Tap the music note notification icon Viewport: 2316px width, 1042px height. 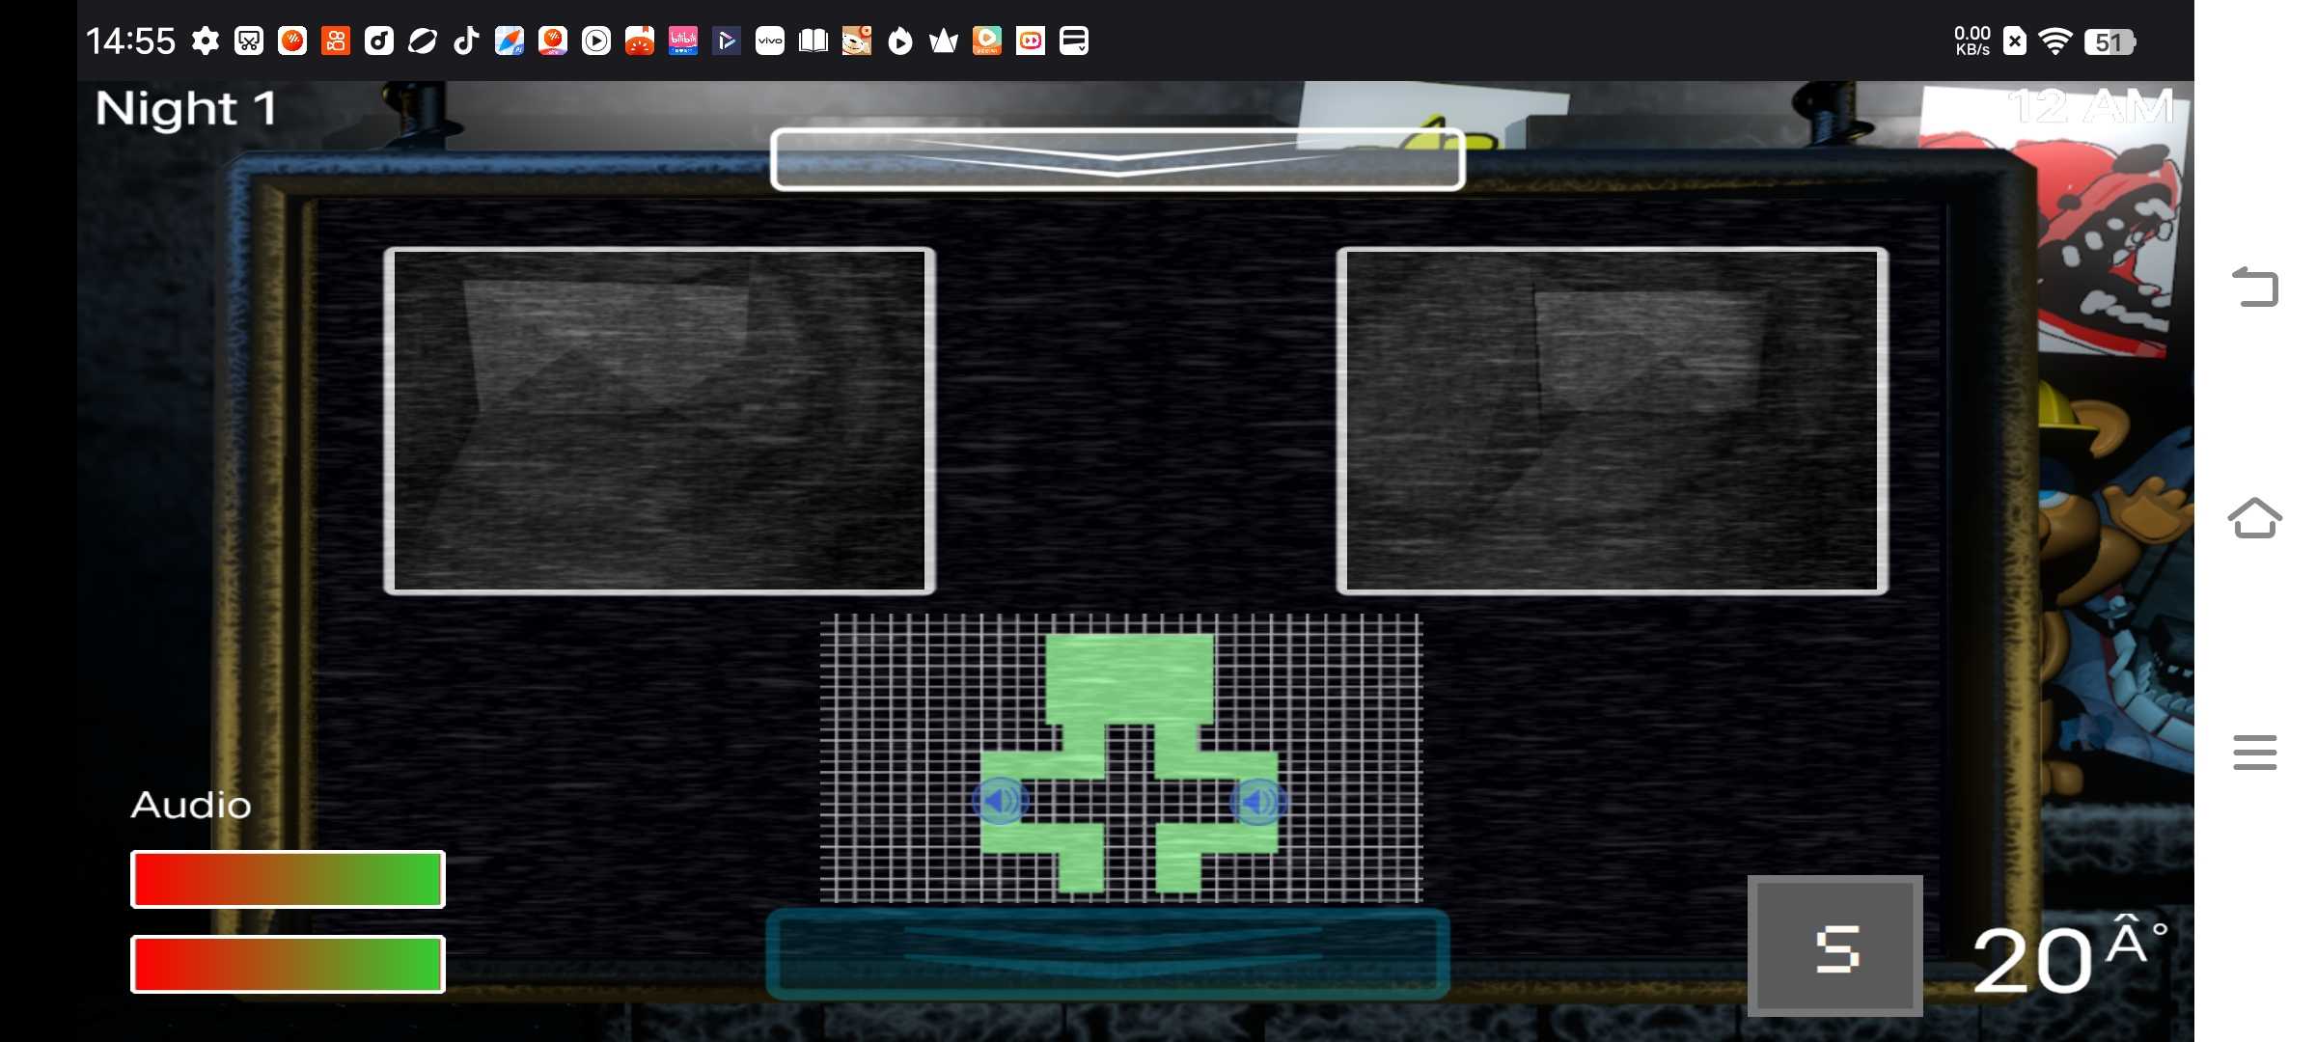[x=379, y=41]
